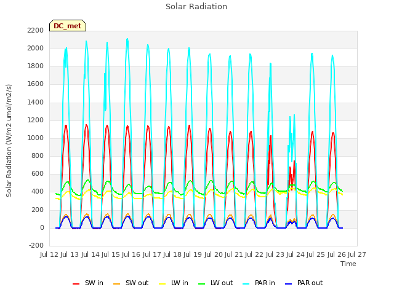Click the Jul 17 x-axis tick label

tap(152, 254)
